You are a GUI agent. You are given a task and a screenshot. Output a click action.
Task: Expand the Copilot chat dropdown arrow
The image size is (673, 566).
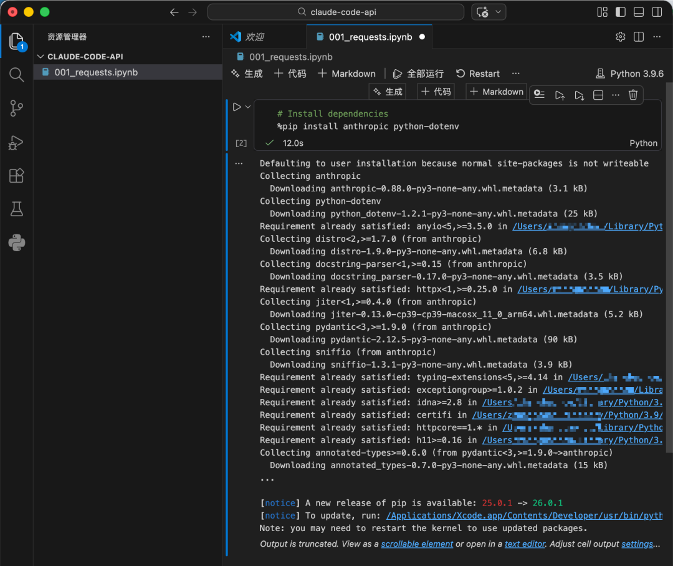point(499,12)
